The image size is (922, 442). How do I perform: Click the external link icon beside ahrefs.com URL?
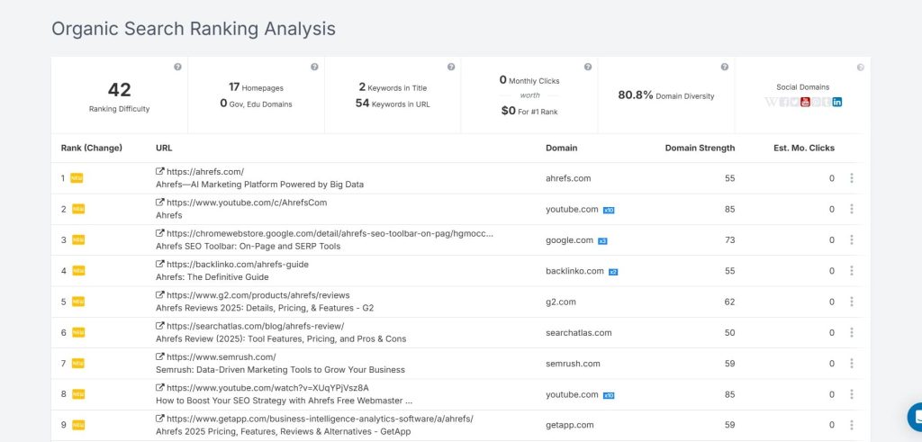[160, 172]
